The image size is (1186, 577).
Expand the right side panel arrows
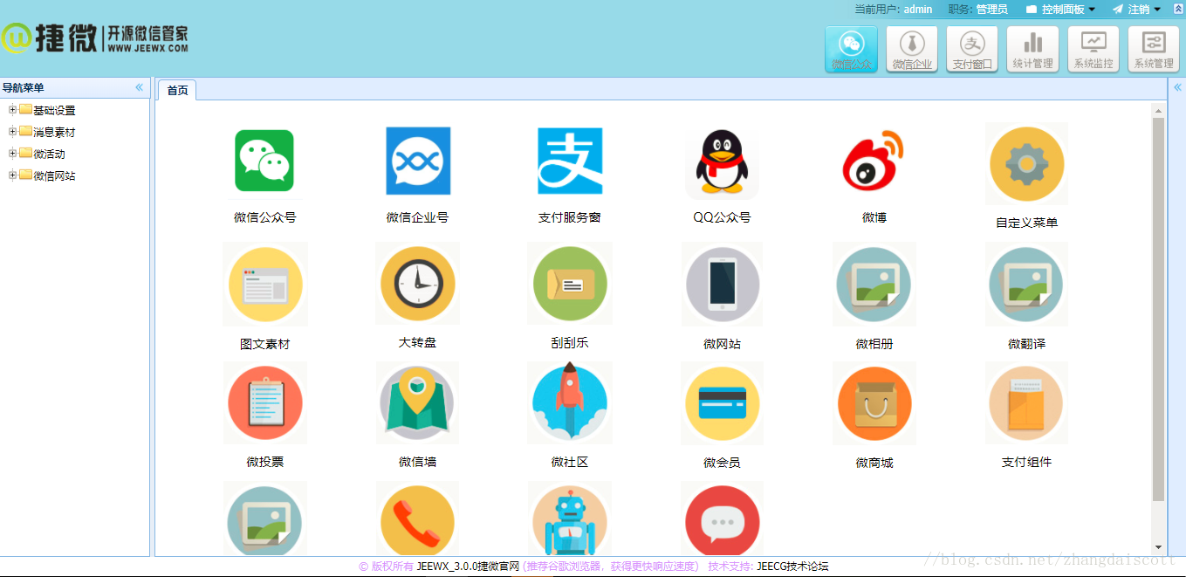point(1177,87)
